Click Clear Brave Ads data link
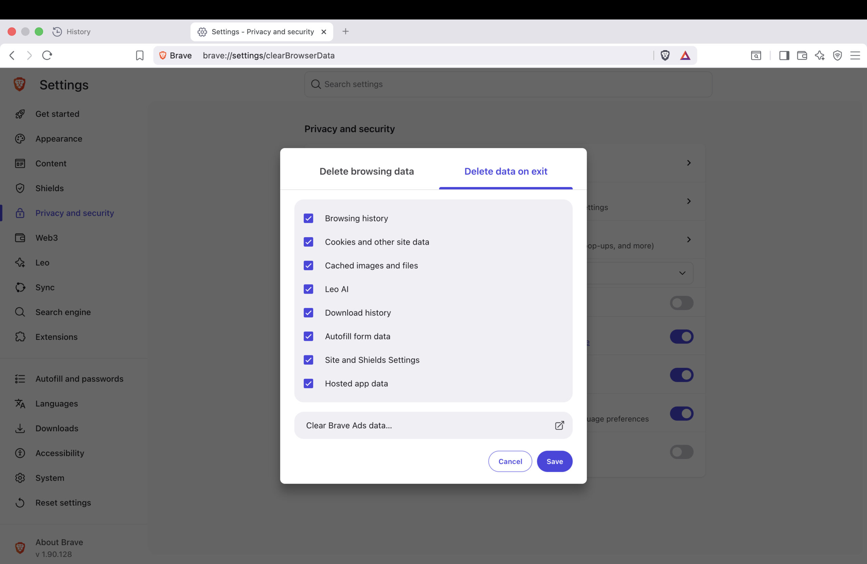Screen dimensions: 867x564 tap(433, 425)
